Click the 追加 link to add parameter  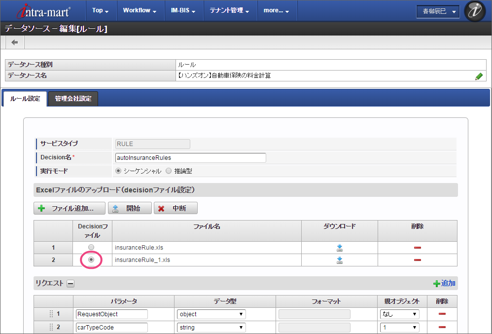(444, 283)
